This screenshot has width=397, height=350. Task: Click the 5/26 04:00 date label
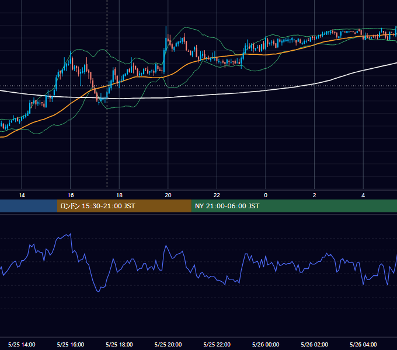coord(363,344)
